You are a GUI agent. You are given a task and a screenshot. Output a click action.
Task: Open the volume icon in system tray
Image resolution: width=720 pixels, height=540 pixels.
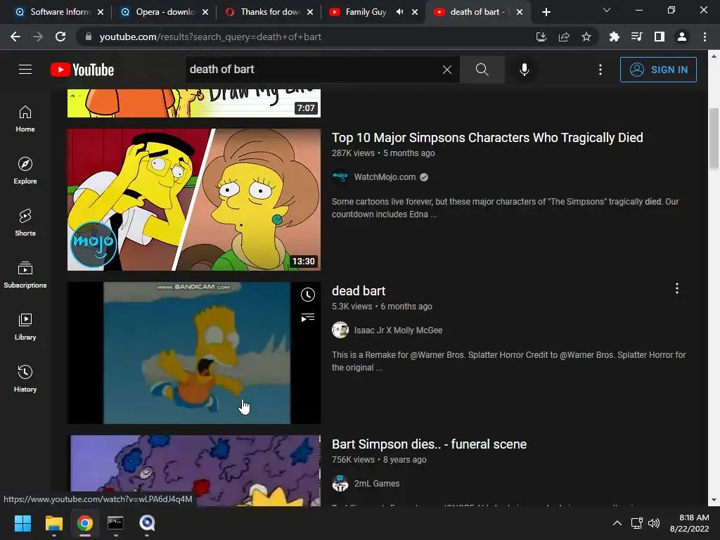pyautogui.click(x=653, y=523)
